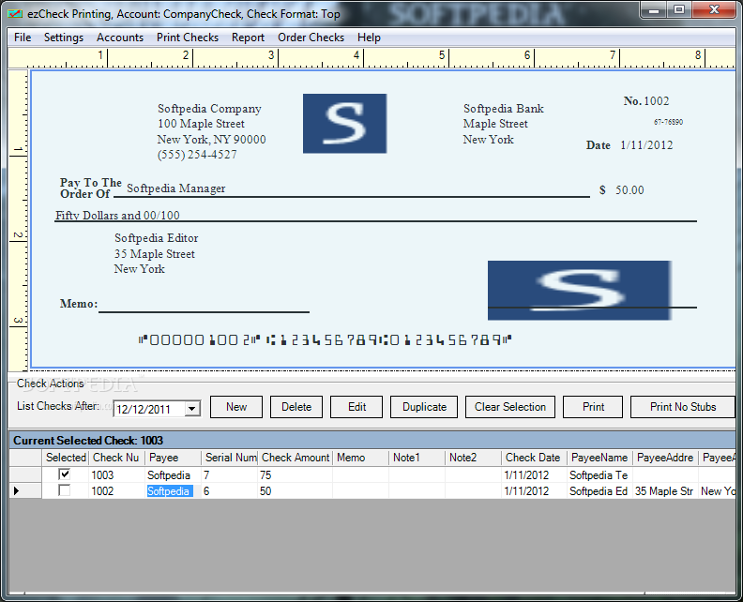Click the Print button
This screenshot has width=743, height=602.
coord(593,407)
